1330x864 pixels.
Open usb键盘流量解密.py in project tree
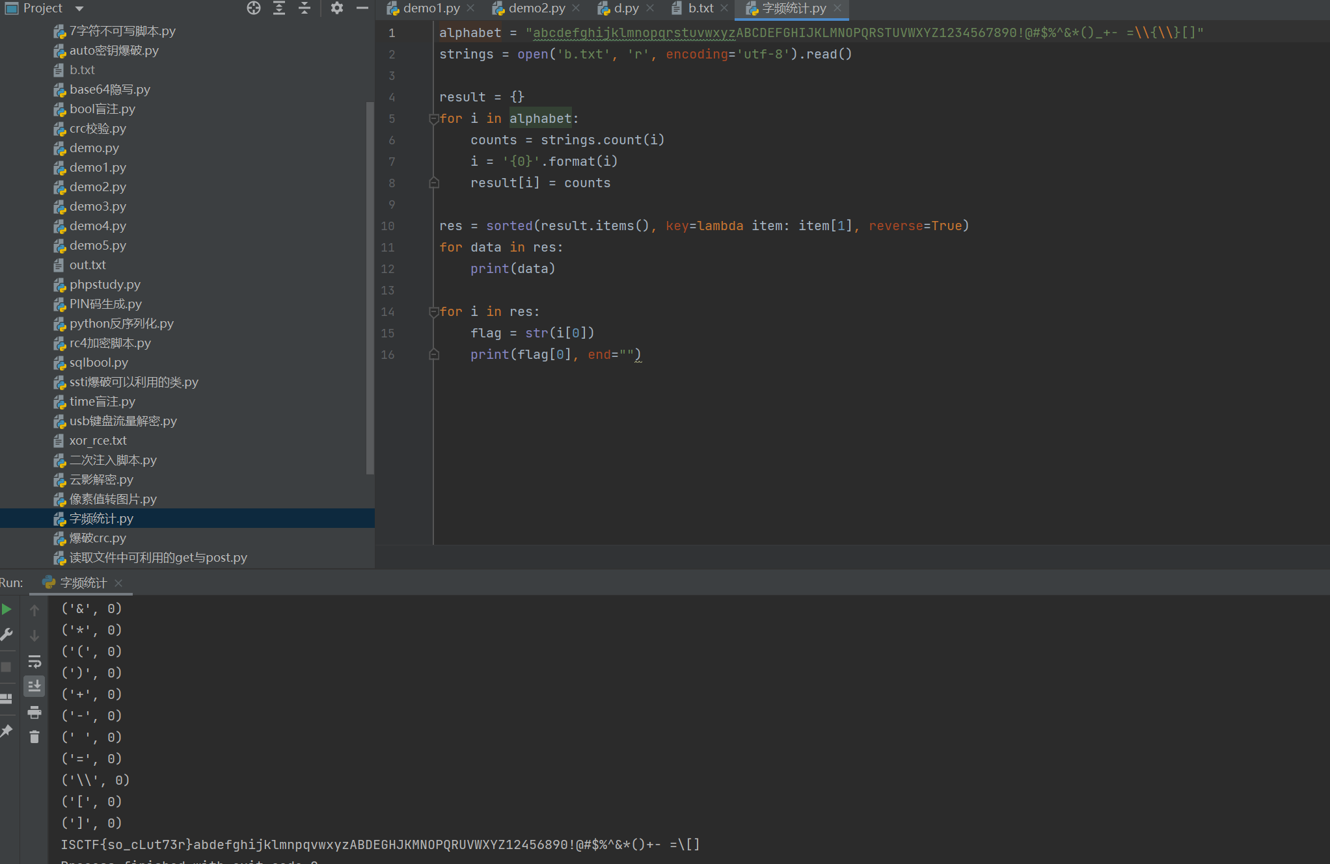[123, 421]
